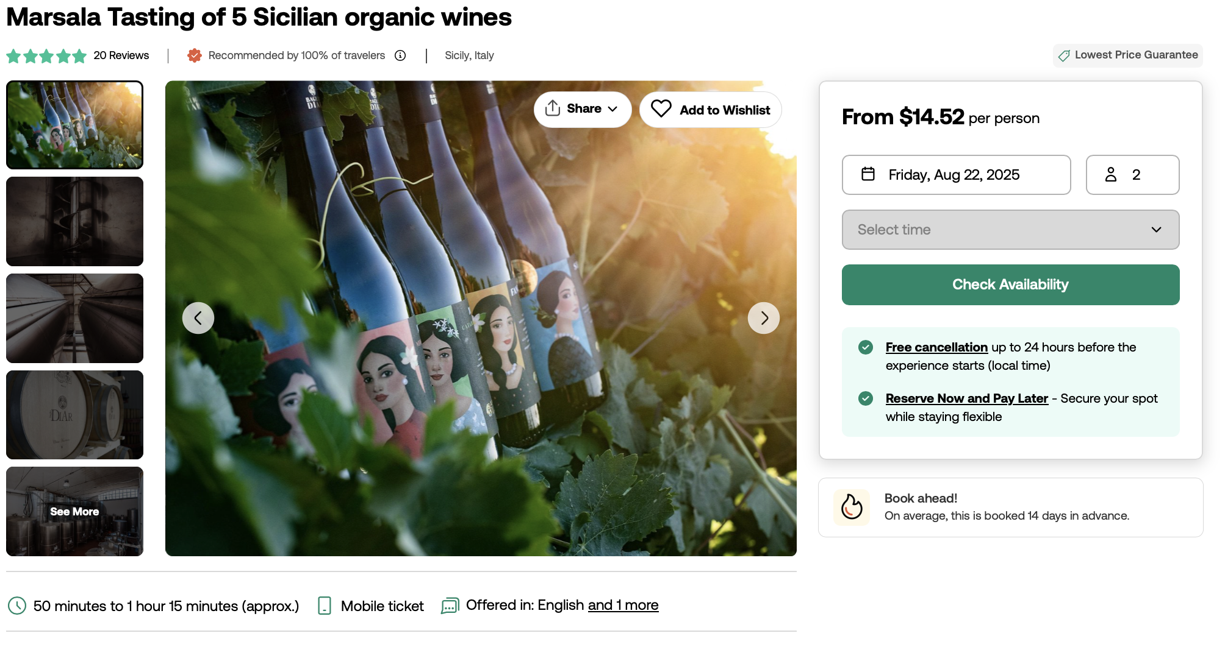Expand the Share dropdown chevron
Screen dimensions: 1225x647
tap(612, 109)
